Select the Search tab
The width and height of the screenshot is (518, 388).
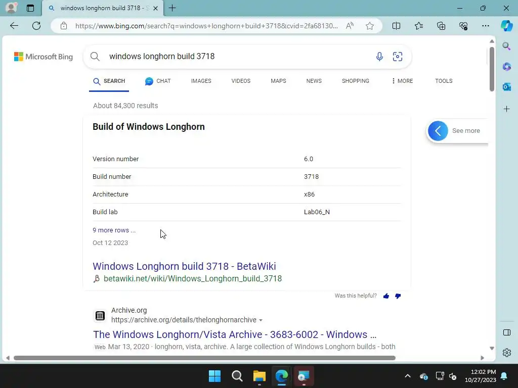[109, 81]
